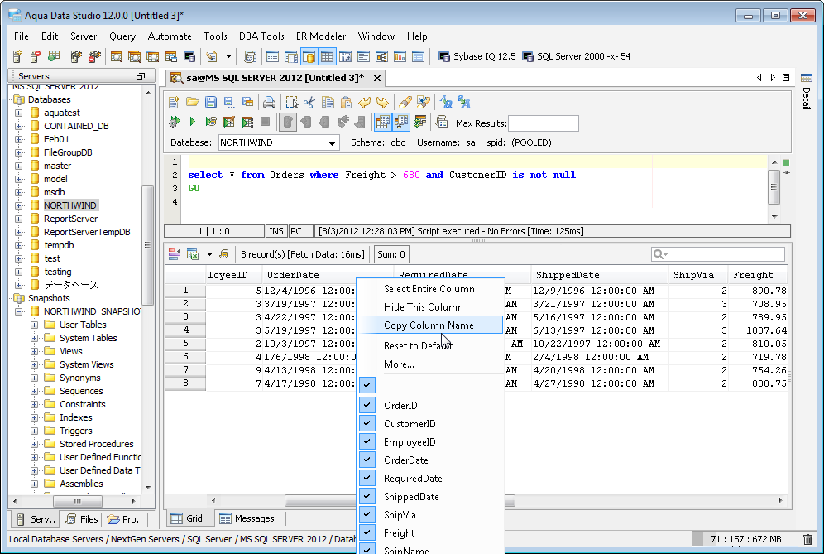Viewport: 824px width, 554px height.
Task: Open the main toolbar dropdown arrow near script icon
Action: tap(228, 56)
